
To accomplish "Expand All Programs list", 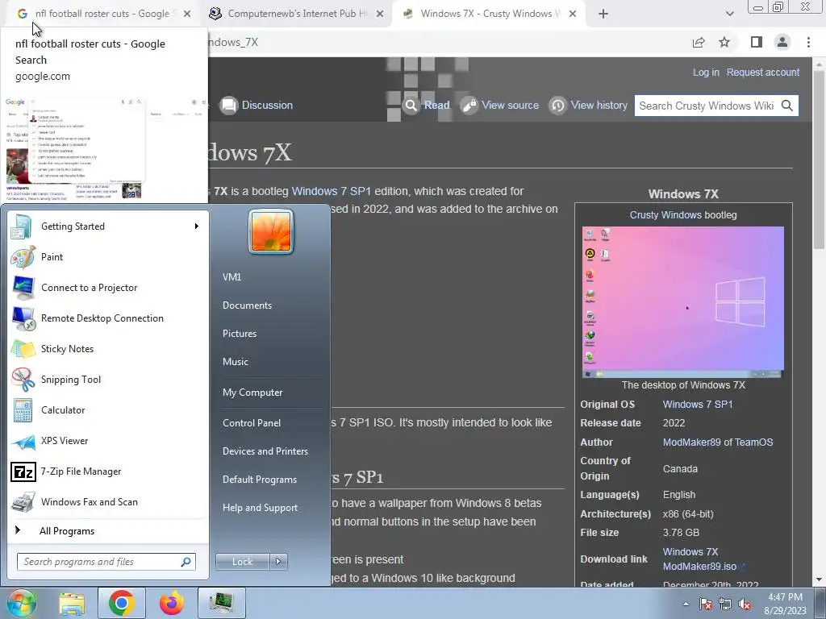I will [67, 531].
